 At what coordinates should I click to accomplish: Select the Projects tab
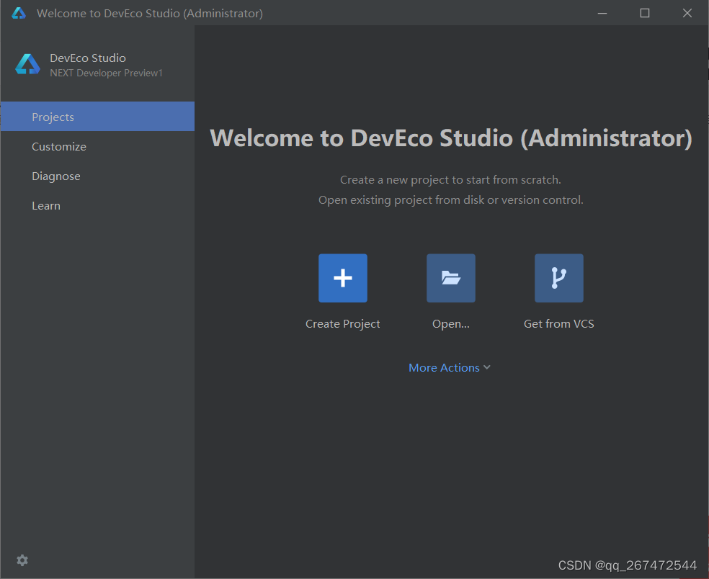(x=98, y=117)
